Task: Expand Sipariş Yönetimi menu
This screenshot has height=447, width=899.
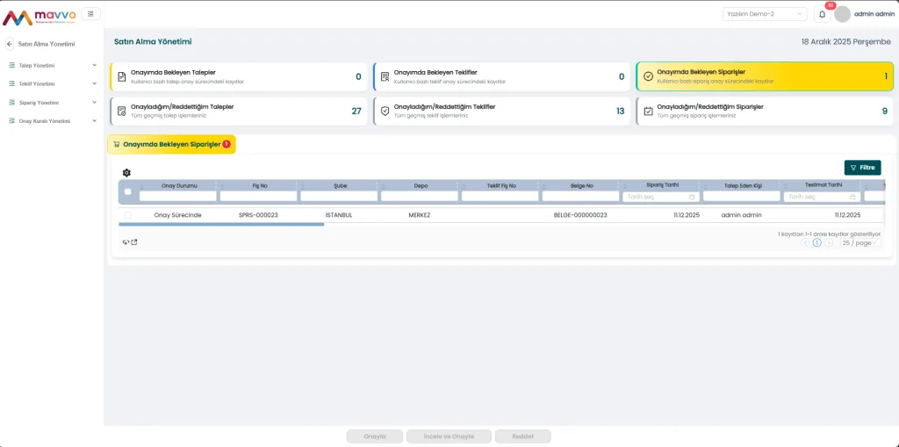Action: 95,103
